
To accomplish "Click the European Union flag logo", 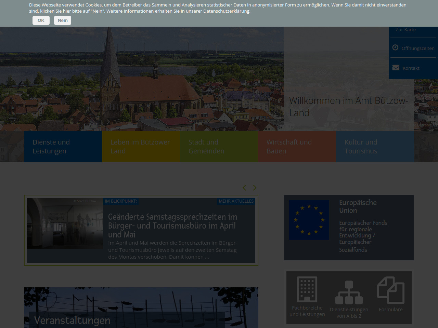I will tap(309, 220).
